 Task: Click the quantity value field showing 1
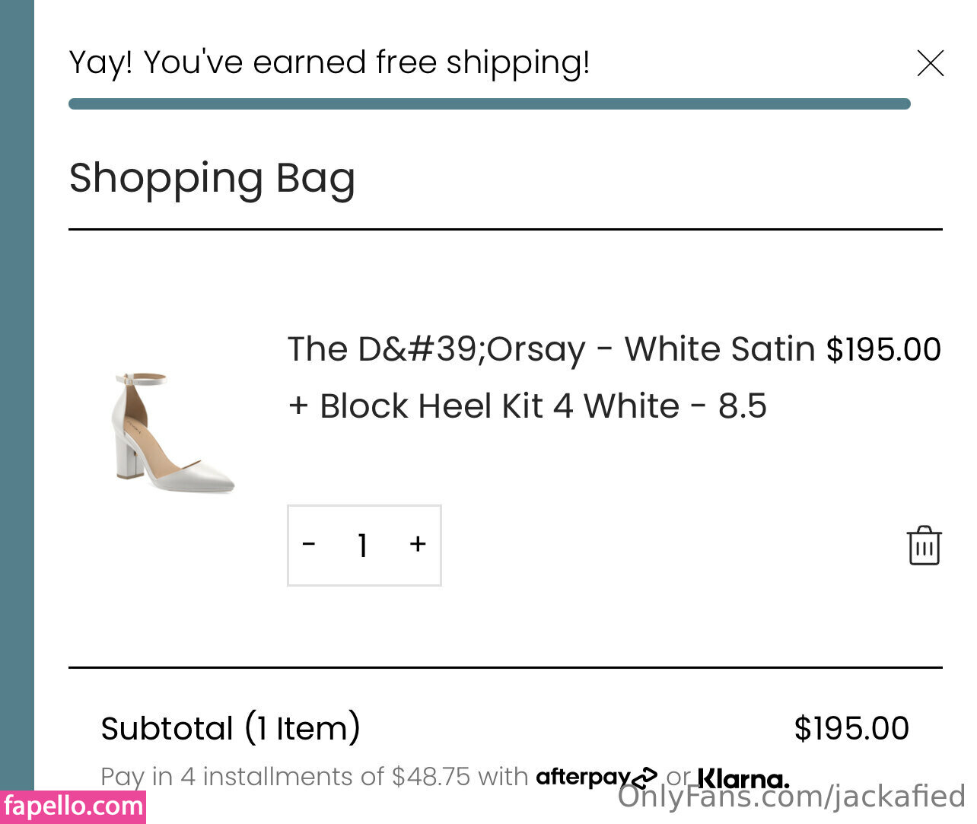[363, 546]
